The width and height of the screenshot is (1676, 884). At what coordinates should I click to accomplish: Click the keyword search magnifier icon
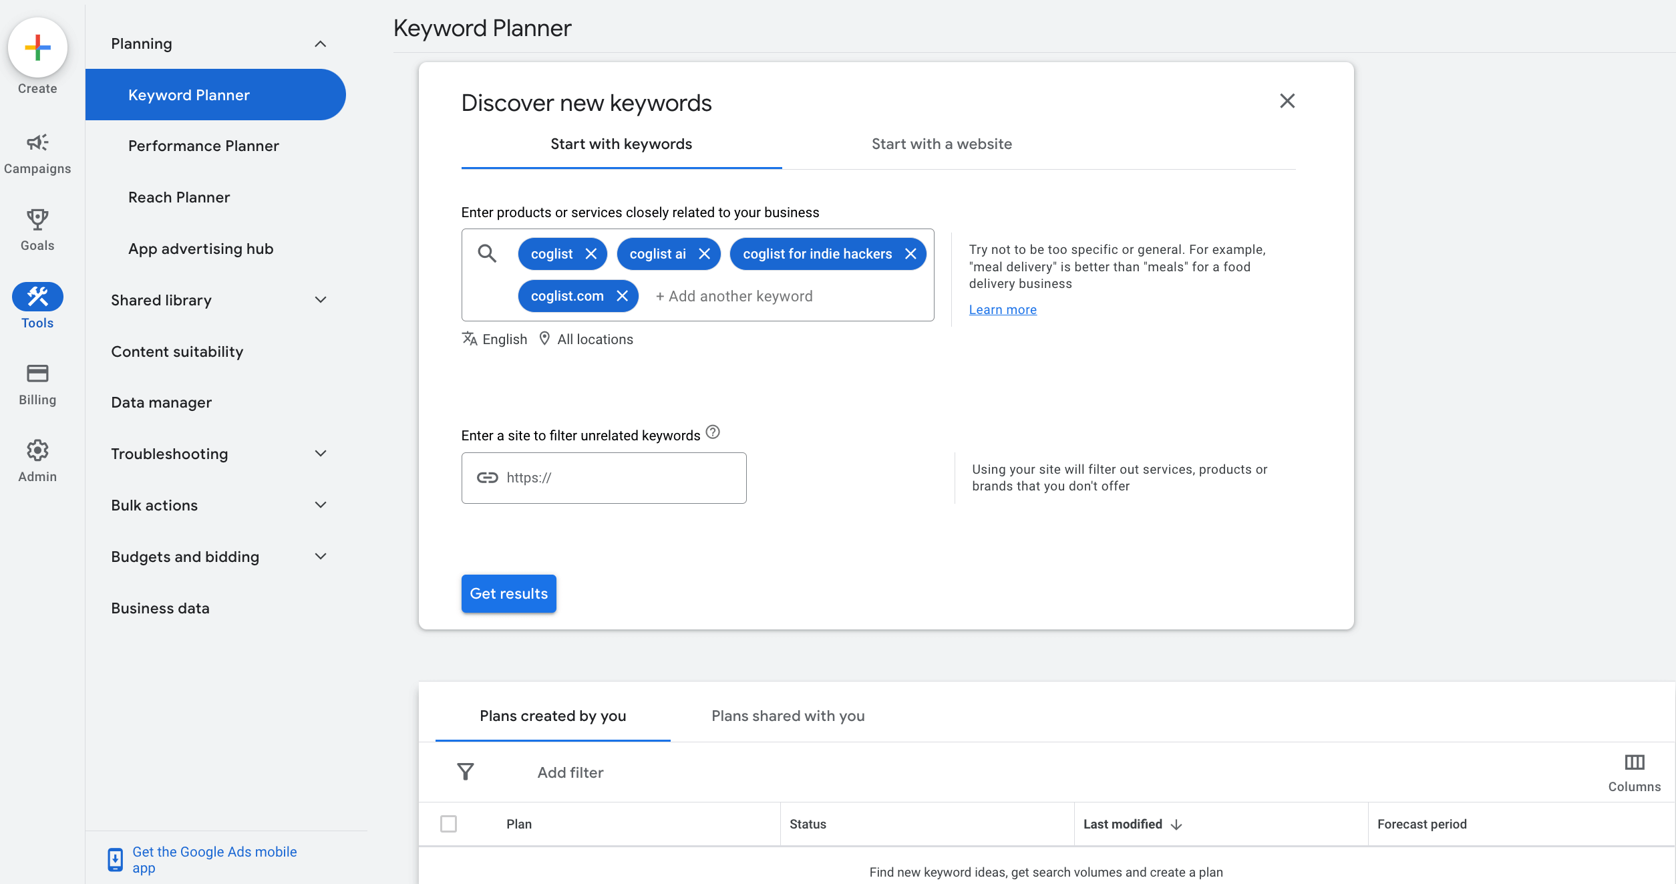coord(487,253)
